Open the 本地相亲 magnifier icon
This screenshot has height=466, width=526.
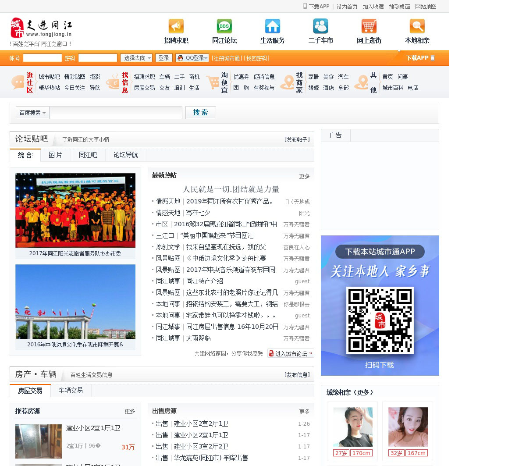pyautogui.click(x=417, y=26)
